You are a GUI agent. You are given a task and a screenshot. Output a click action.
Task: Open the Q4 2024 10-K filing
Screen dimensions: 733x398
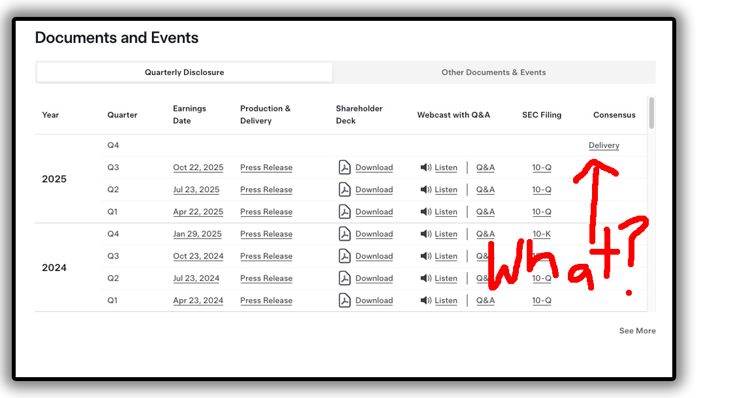coord(541,234)
